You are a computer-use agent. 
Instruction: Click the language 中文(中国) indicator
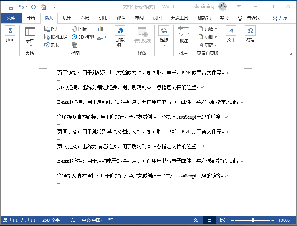[92, 220]
